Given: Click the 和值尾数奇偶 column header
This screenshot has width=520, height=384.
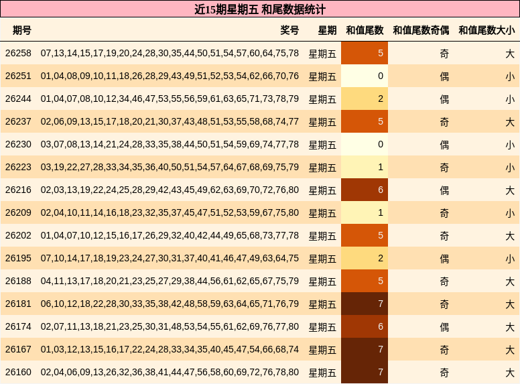Looking at the screenshot, I should 421,30.
